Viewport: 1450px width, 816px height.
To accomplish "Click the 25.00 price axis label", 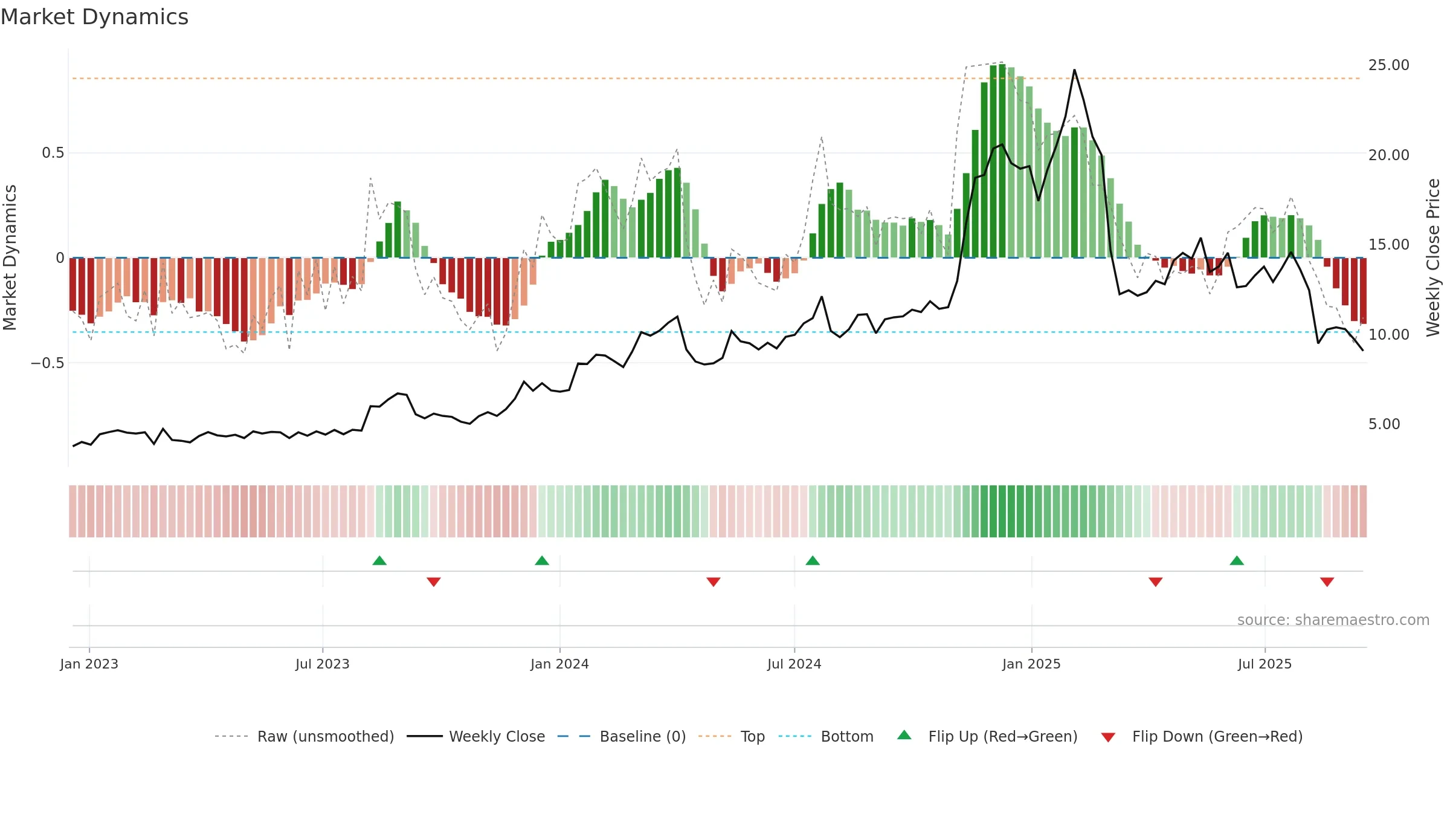I will (x=1388, y=65).
